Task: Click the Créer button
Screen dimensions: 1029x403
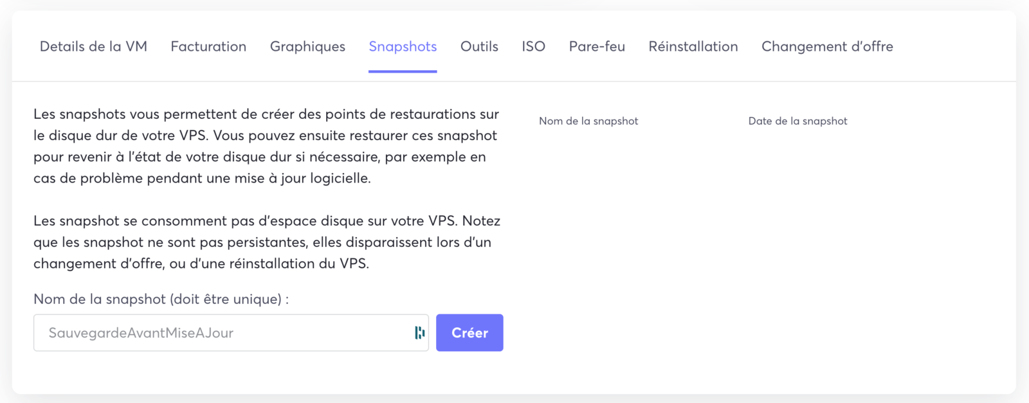Action: [469, 332]
